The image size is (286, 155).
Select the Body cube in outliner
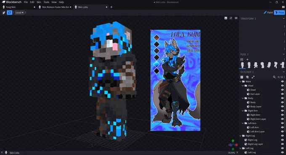253,102
